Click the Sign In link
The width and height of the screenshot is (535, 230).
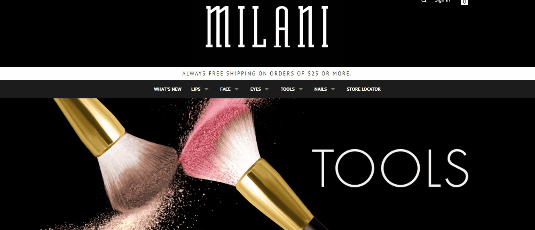(x=442, y=1)
